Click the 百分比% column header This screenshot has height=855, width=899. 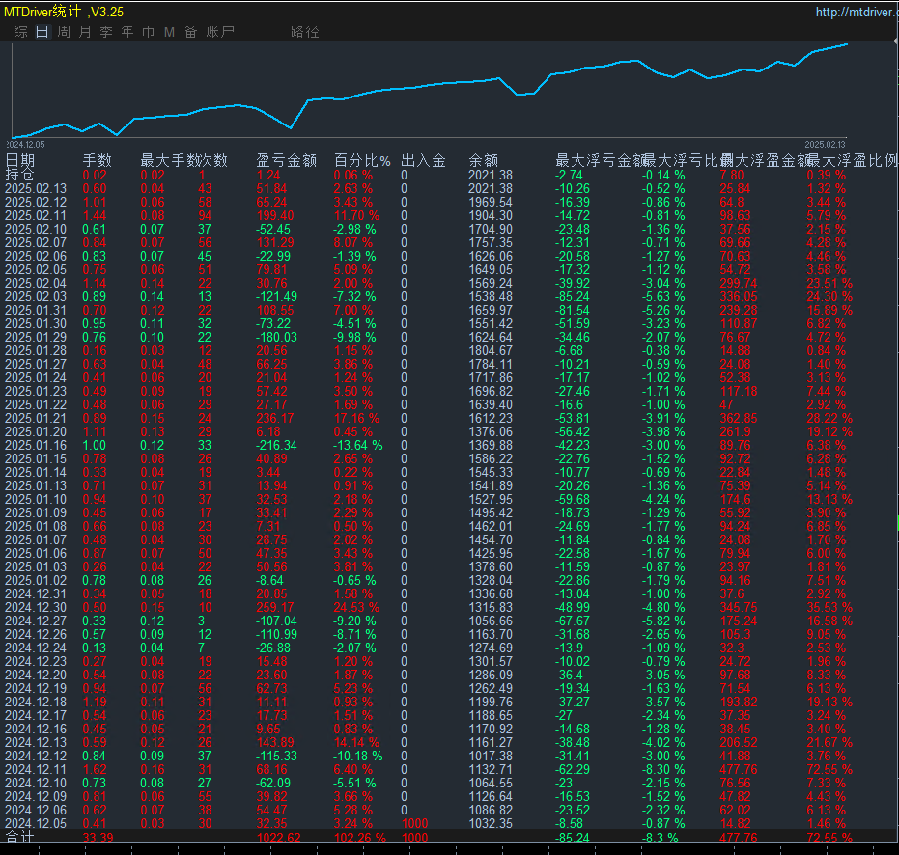(362, 160)
